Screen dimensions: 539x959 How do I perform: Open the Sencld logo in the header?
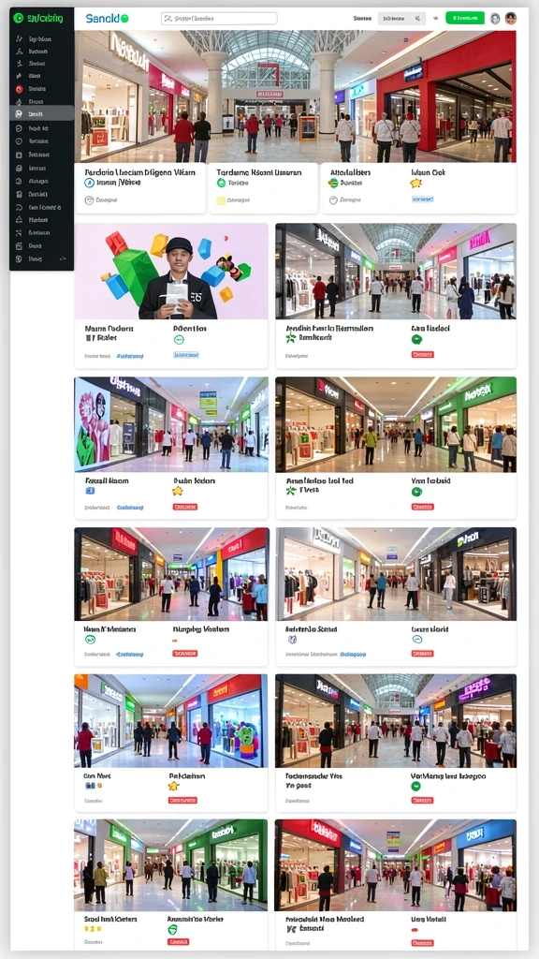click(x=107, y=19)
